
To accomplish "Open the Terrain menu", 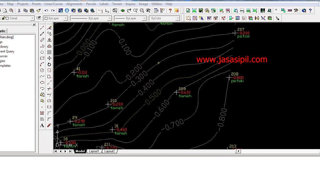I will pyautogui.click(x=117, y=4).
